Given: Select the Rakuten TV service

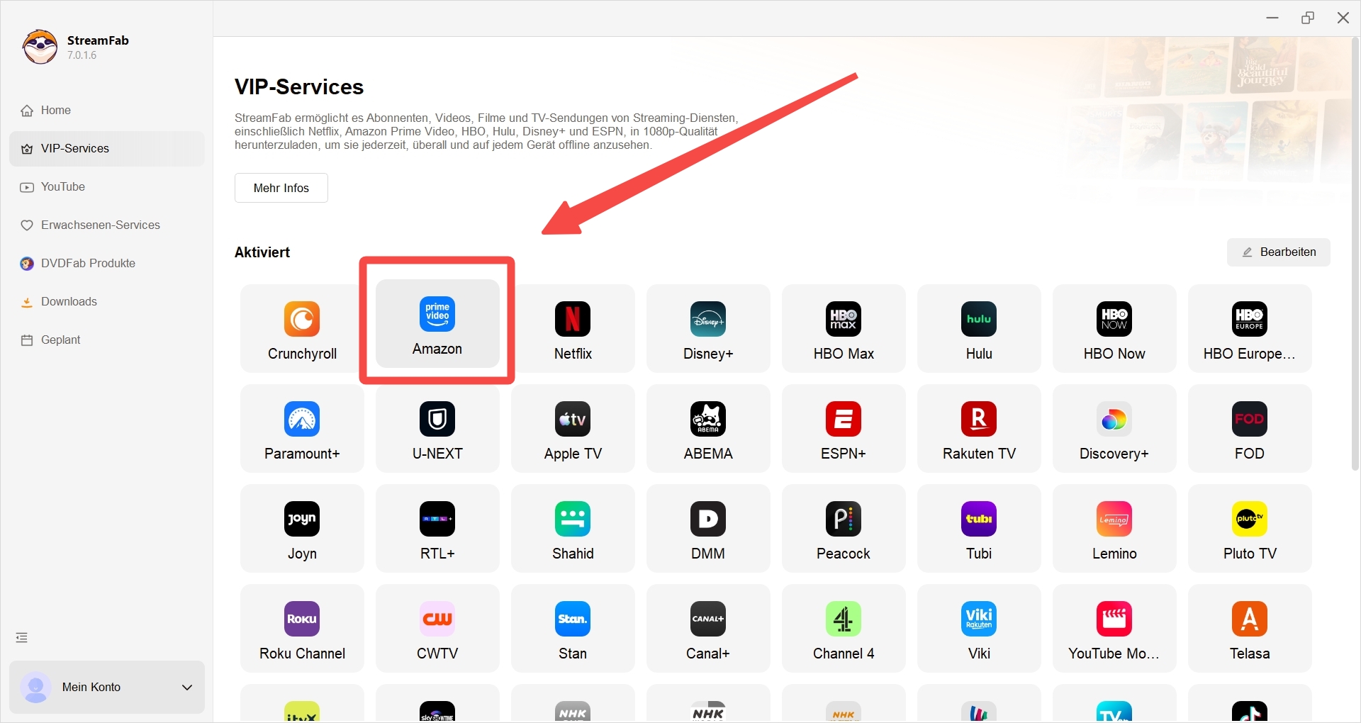Looking at the screenshot, I should click(979, 429).
